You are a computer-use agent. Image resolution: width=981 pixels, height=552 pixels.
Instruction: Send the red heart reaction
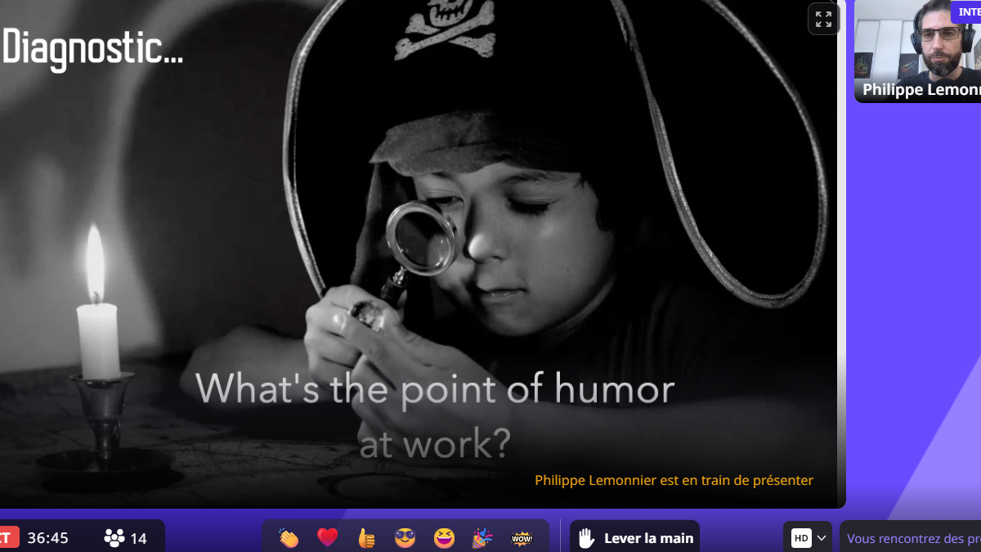coord(328,538)
